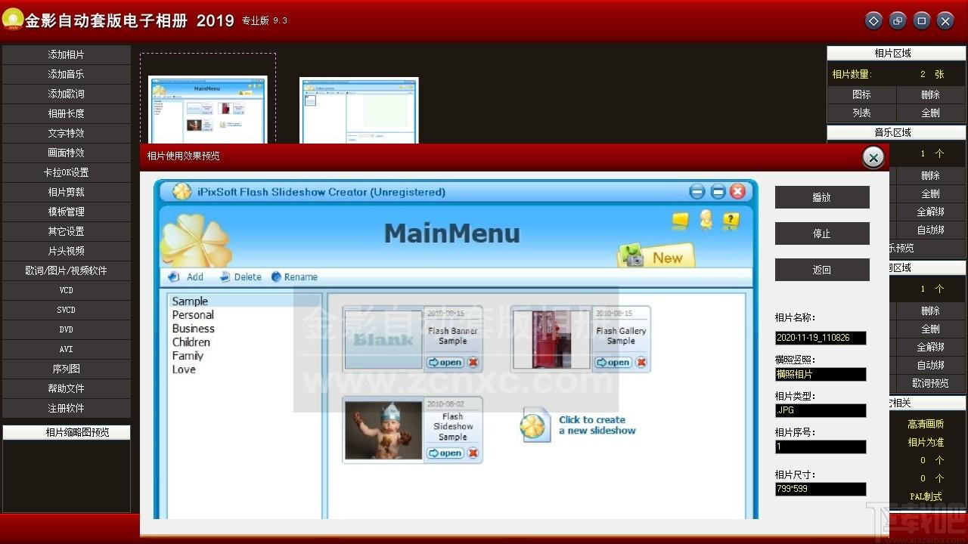This screenshot has height=544, width=968.
Task: Choose DVD output from the sidebar
Action: pyautogui.click(x=67, y=329)
